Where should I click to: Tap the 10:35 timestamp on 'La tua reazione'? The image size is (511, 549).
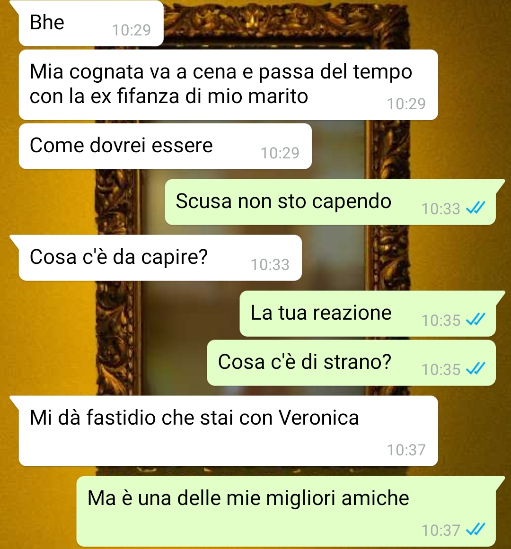pyautogui.click(x=441, y=320)
